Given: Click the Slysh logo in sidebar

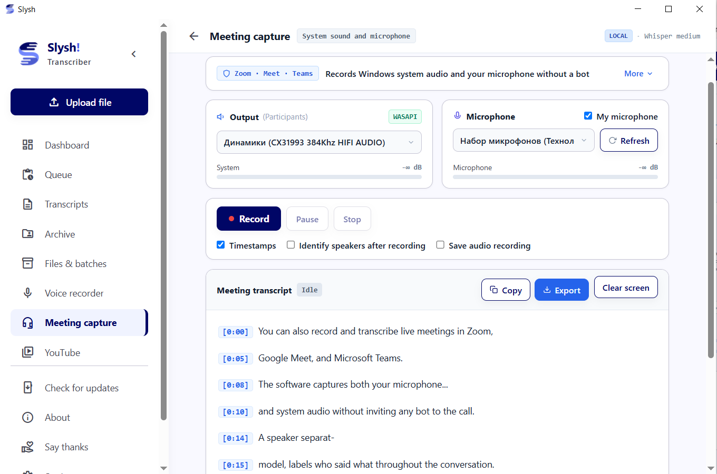Looking at the screenshot, I should coord(28,54).
